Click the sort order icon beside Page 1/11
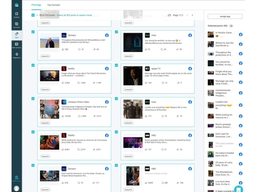The height and width of the screenshot is (192, 257). (x=169, y=15)
